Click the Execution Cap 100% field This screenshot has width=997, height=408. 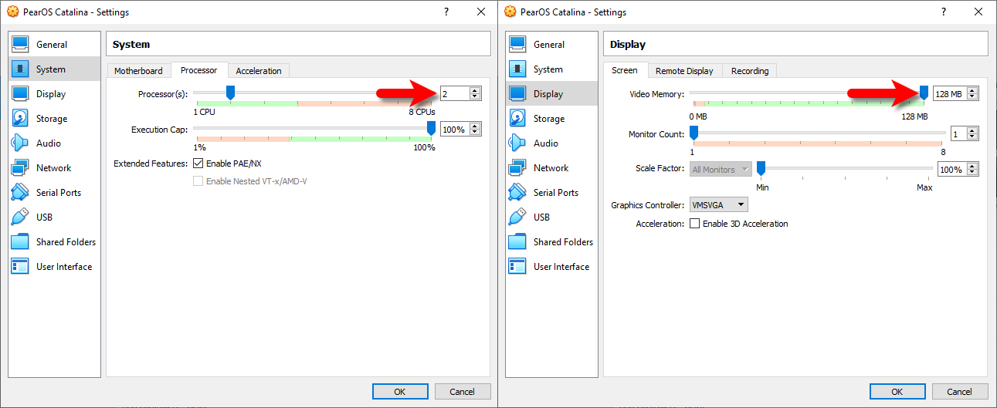(455, 130)
